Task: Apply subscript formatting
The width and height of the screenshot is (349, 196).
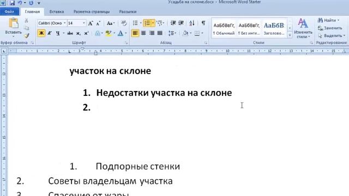Action: [78, 33]
